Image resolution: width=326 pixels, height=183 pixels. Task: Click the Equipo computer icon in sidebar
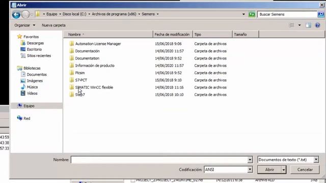click(x=19, y=106)
